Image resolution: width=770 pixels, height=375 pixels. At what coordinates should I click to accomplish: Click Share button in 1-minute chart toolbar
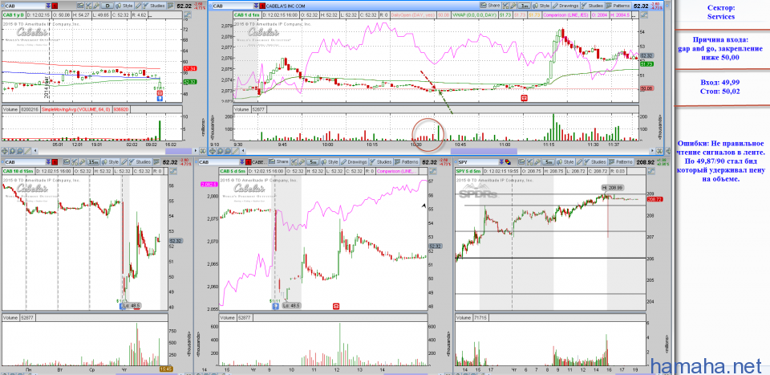click(x=489, y=6)
